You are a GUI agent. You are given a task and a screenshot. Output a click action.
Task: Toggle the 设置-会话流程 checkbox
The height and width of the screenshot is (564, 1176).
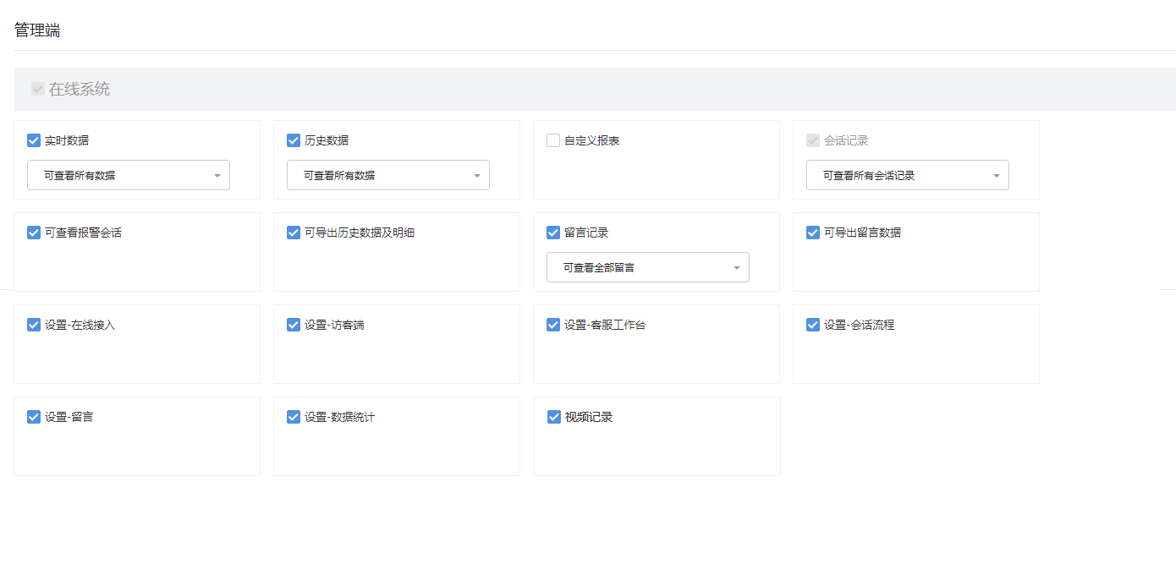pyautogui.click(x=813, y=325)
